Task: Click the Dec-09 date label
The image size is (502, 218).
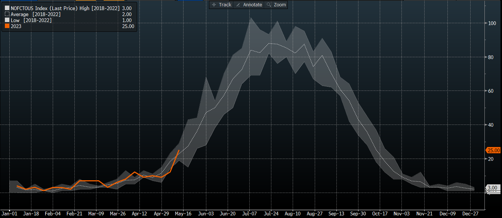Action: tap(448, 214)
